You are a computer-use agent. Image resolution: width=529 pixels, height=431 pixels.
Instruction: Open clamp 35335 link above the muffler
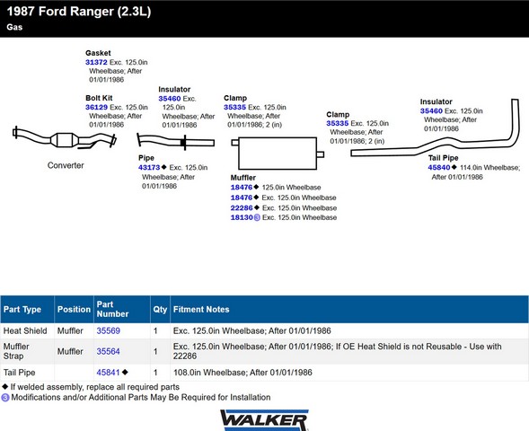click(x=234, y=107)
